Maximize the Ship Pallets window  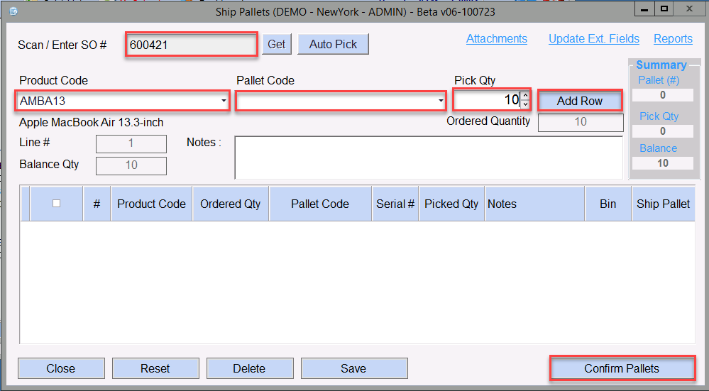[664, 9]
